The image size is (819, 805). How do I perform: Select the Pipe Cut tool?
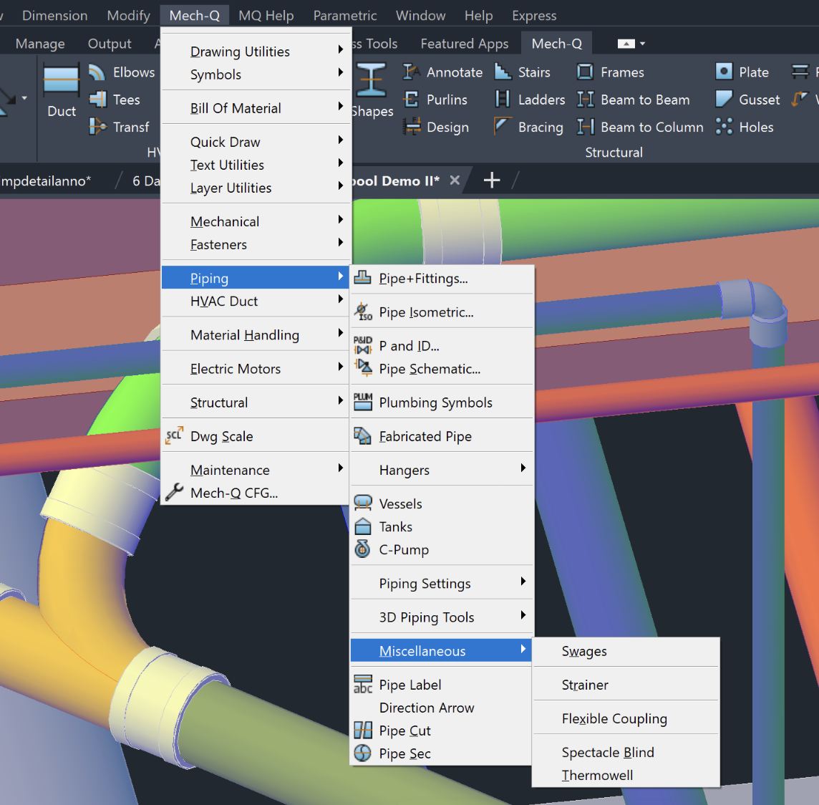point(404,731)
